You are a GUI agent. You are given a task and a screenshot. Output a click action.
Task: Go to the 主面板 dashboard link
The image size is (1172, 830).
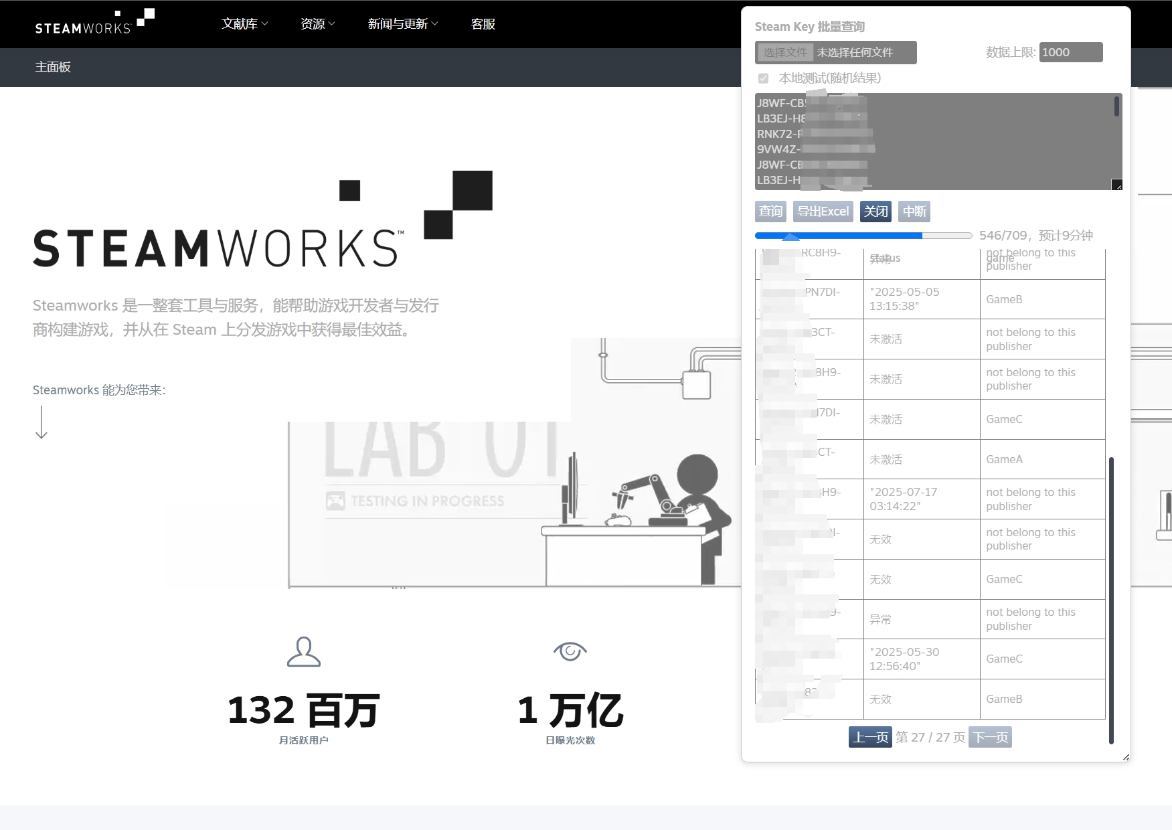(53, 67)
